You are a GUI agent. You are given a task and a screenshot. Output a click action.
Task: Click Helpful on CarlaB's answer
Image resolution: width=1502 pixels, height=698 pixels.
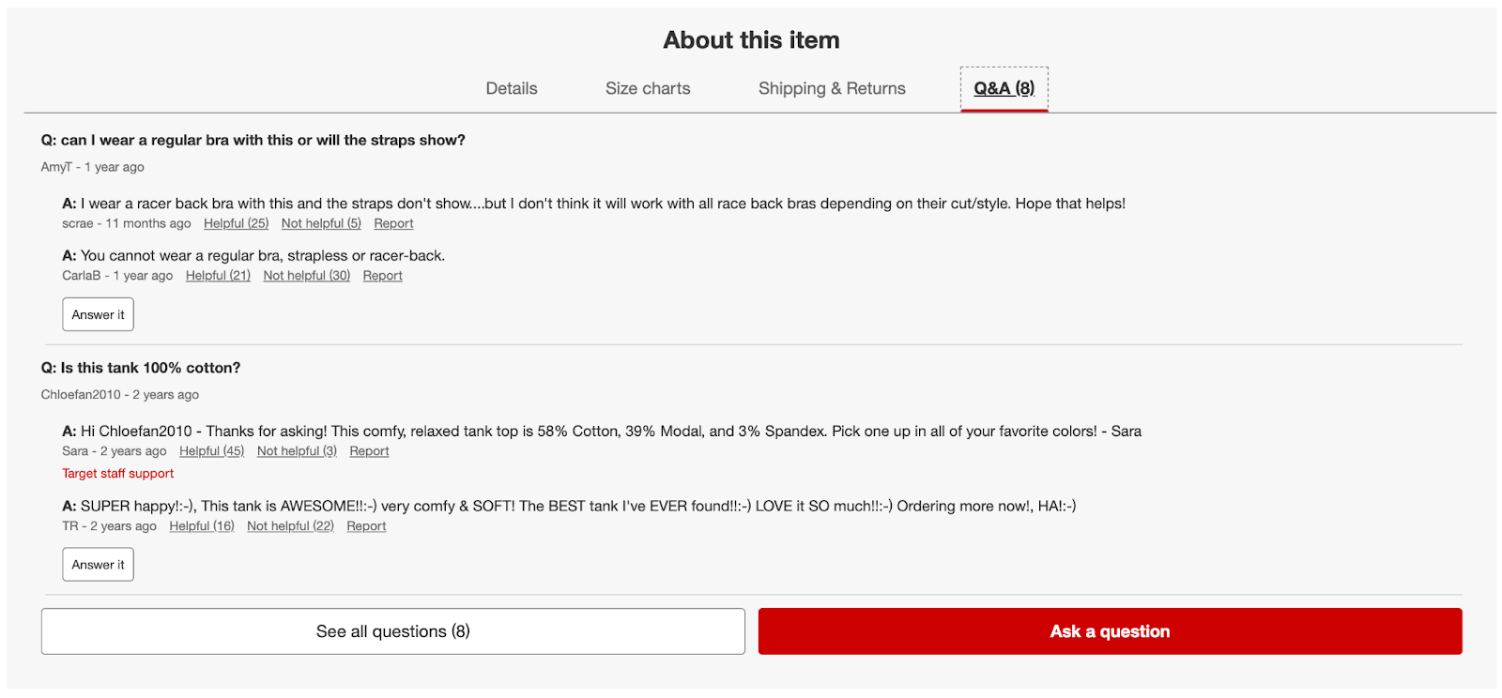[x=218, y=275]
